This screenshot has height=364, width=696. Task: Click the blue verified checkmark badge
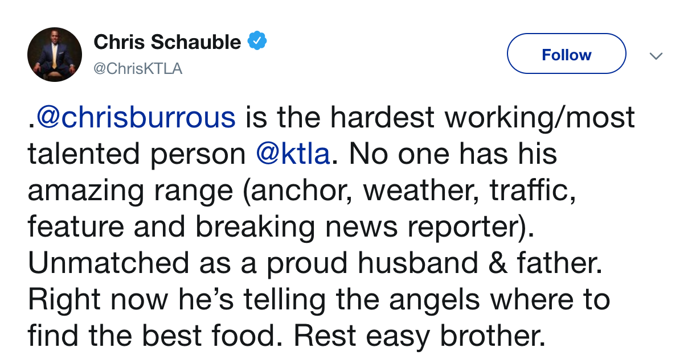257,42
